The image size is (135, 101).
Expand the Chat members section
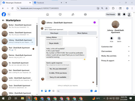pos(115,51)
